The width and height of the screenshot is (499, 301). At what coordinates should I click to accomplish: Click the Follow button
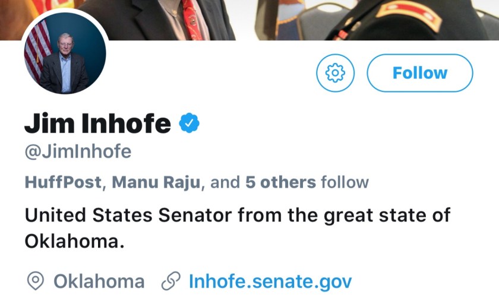(420, 73)
